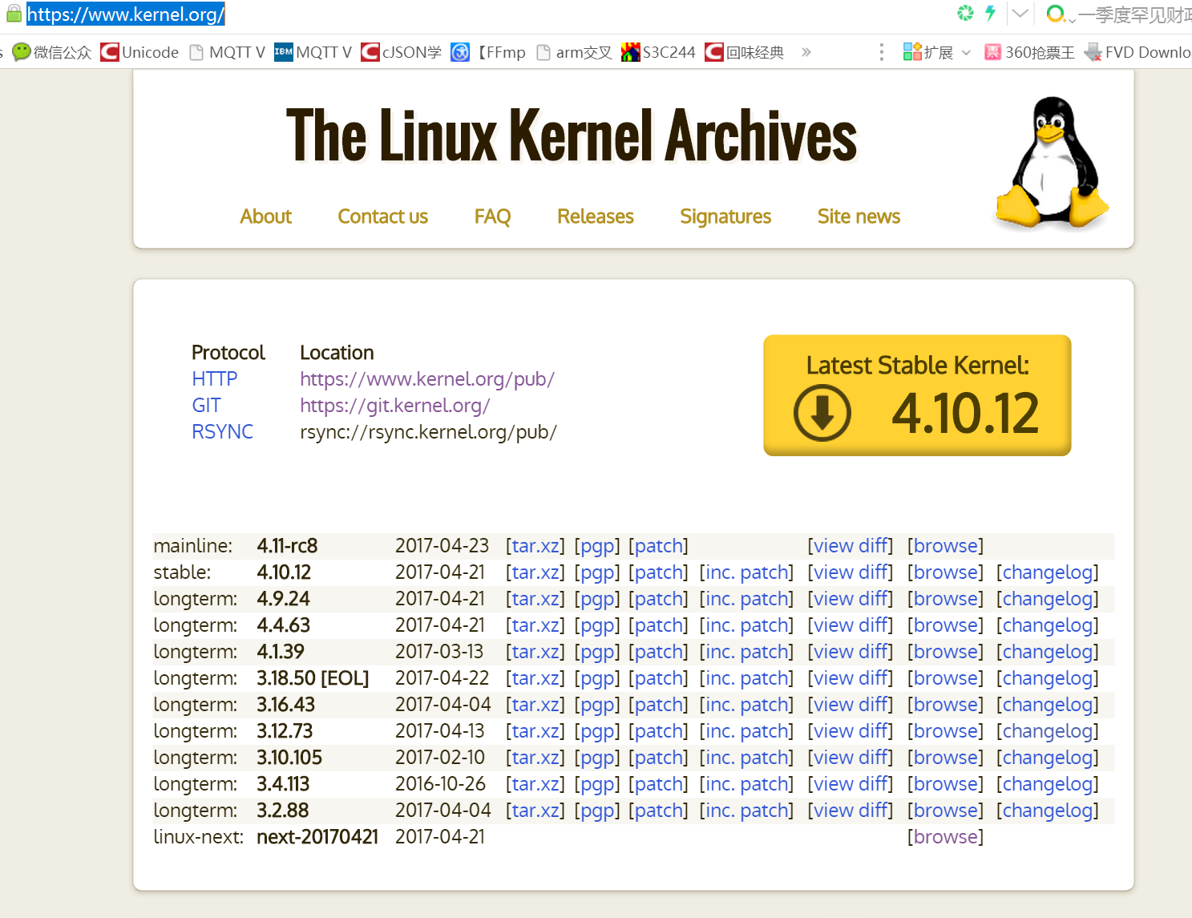Open https://www.kernel.org/pub/ location link
Screen dimensions: 1192x918
point(427,379)
